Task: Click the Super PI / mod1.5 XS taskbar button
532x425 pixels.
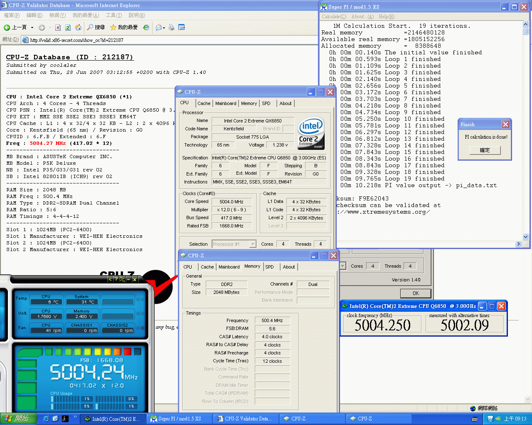Action: click(180, 419)
